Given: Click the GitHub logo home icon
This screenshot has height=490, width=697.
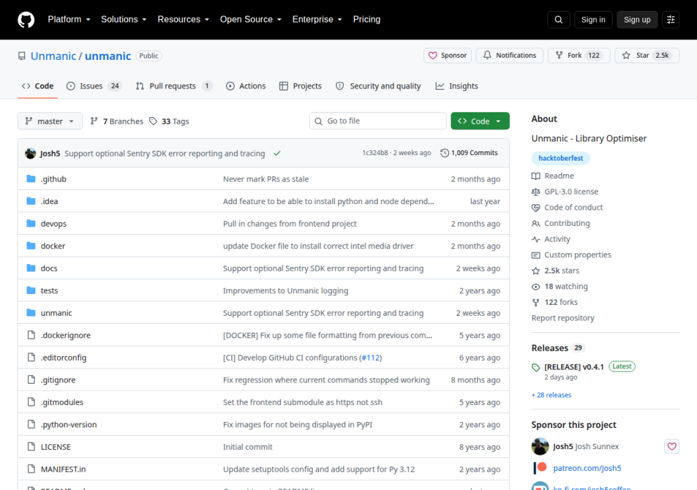Looking at the screenshot, I should tap(26, 20).
